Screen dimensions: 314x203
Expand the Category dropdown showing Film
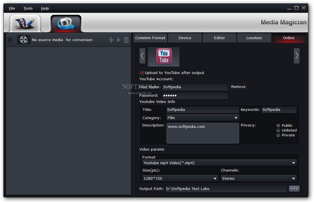[203, 118]
